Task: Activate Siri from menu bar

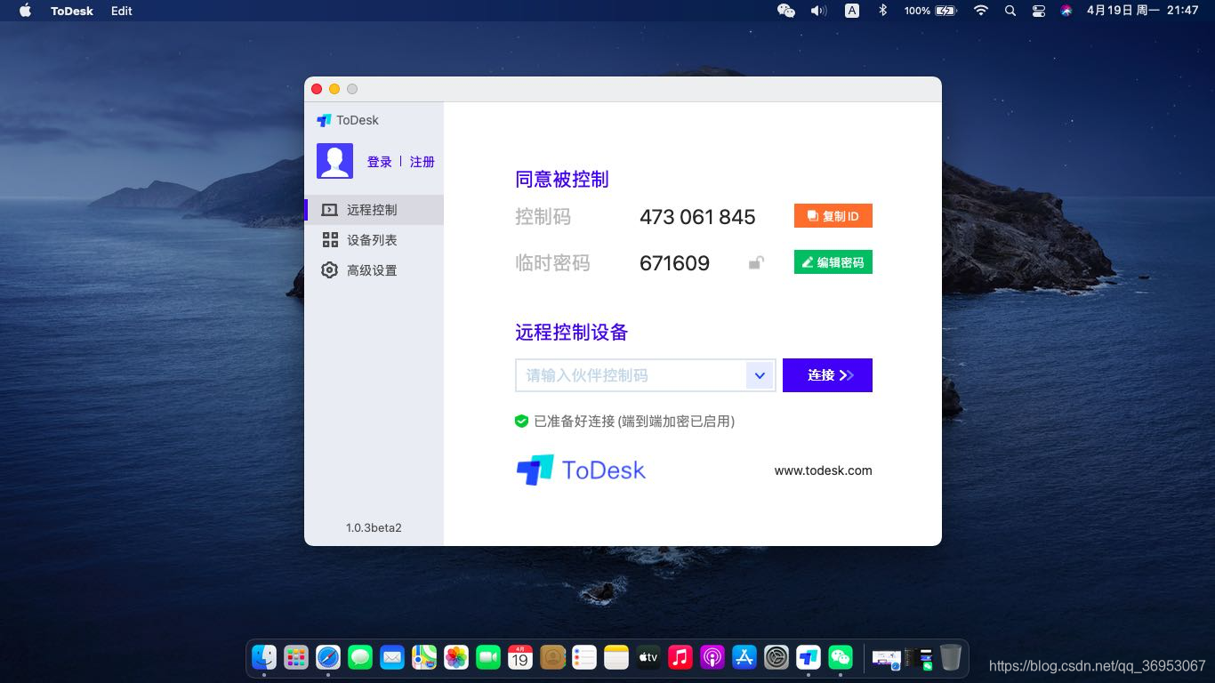Action: (1066, 11)
